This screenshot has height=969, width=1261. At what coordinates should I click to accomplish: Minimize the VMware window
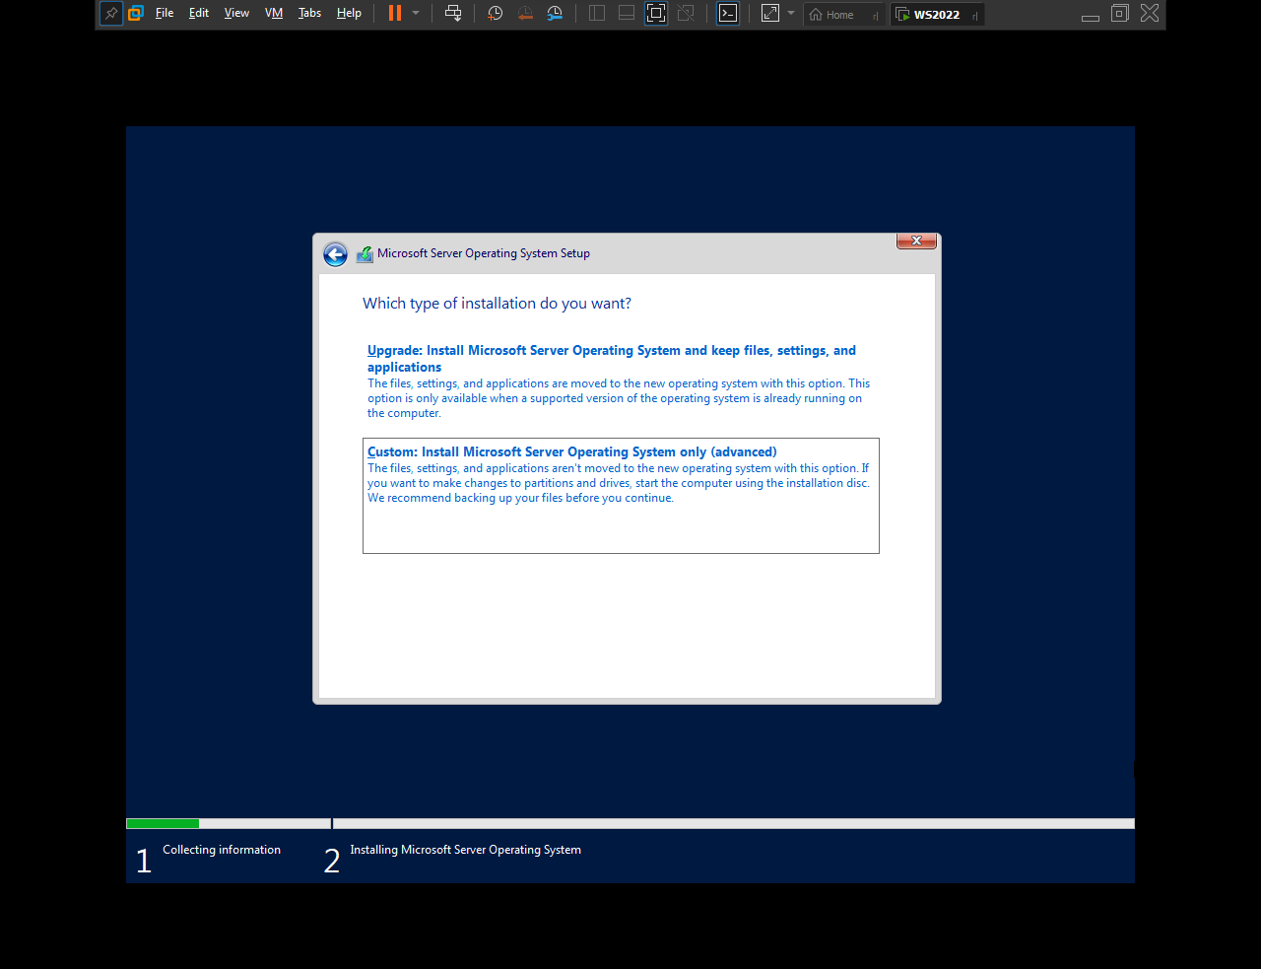point(1091,16)
